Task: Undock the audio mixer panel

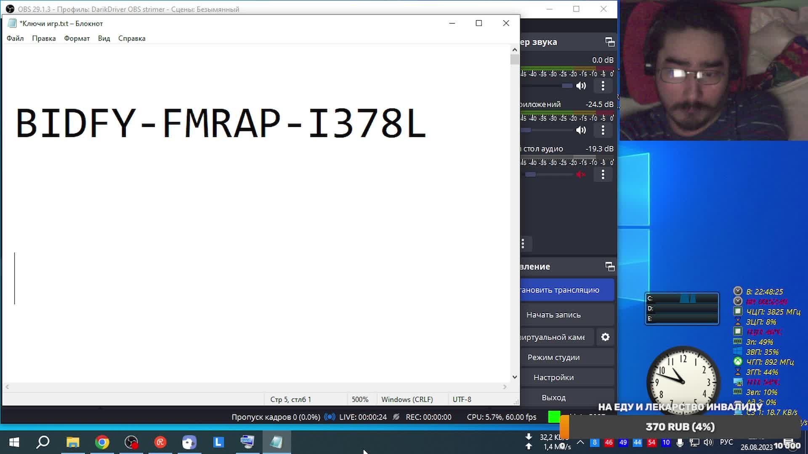Action: 610,42
